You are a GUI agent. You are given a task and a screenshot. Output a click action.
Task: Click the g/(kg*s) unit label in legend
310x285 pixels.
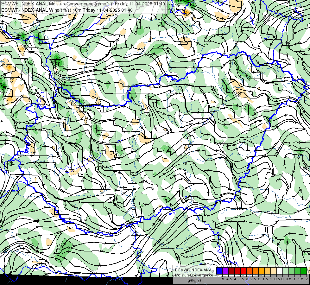point(194,280)
